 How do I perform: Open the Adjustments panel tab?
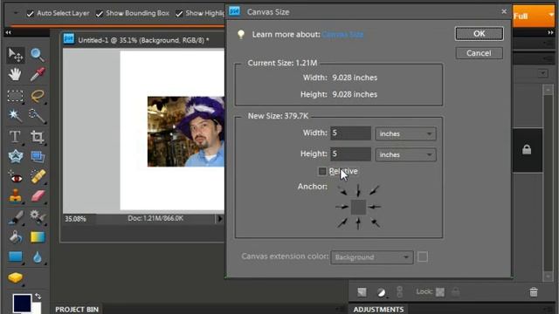coord(378,310)
